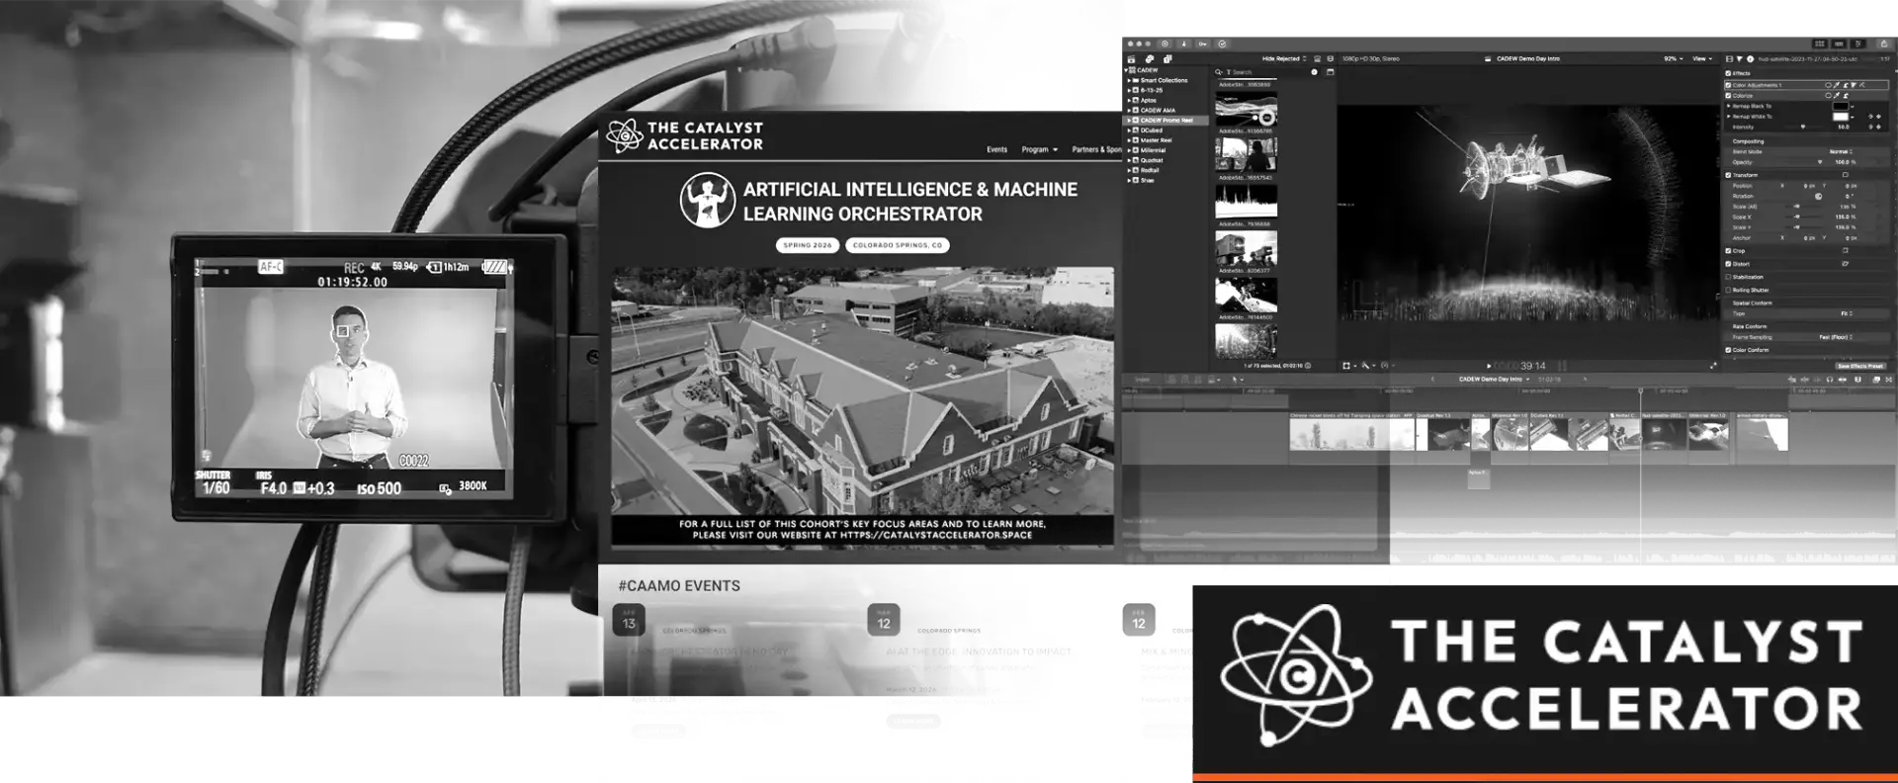Click the Catalyst Accelerator atom logo on website
This screenshot has width=1898, height=783.
click(x=625, y=135)
